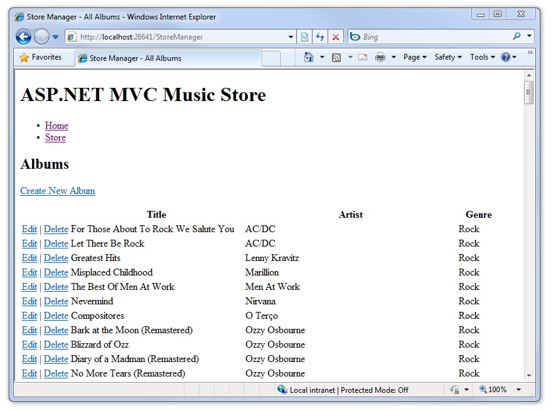Open the Page menu

(x=413, y=56)
